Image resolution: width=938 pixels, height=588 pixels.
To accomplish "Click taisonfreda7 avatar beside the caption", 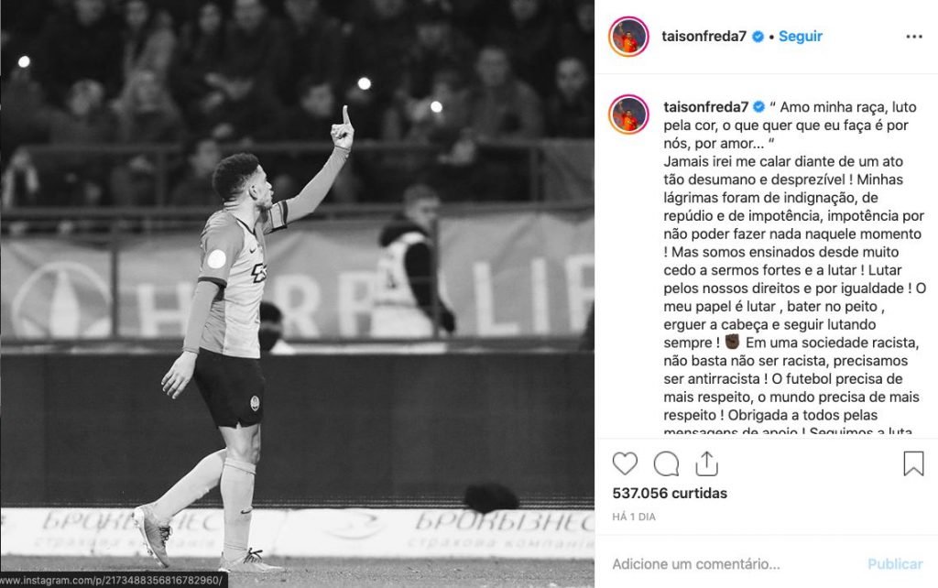I will pos(628,114).
